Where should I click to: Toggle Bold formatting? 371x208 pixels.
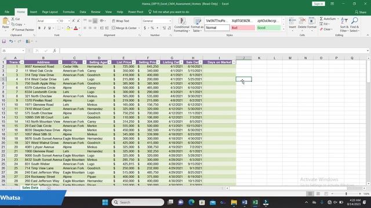[39, 28]
